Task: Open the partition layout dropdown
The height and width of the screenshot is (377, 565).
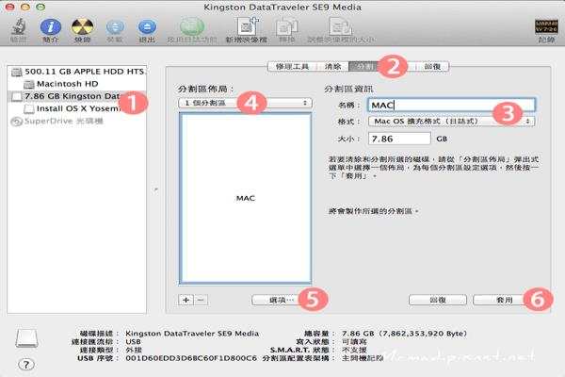Action: pyautogui.click(x=245, y=103)
